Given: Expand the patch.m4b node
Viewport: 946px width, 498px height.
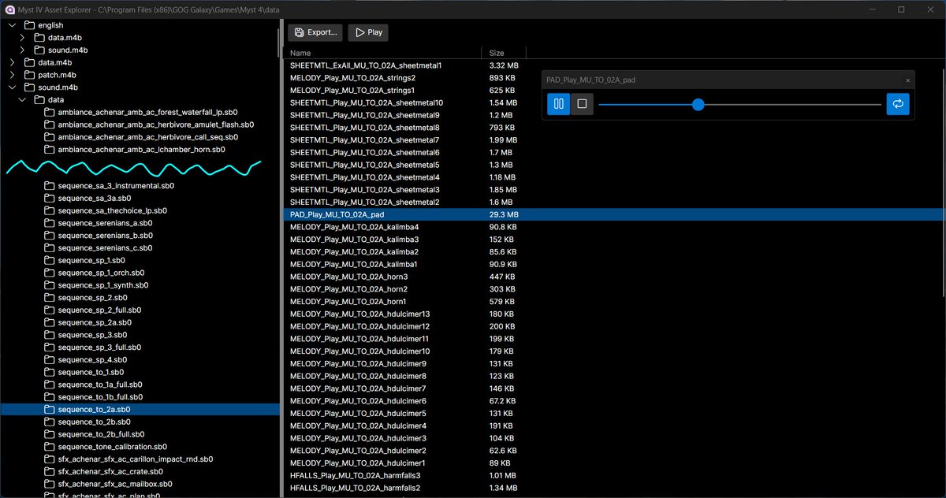Looking at the screenshot, I should (12, 75).
